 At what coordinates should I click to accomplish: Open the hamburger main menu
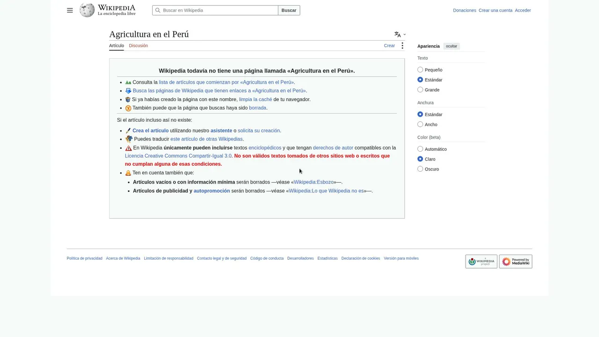70,10
